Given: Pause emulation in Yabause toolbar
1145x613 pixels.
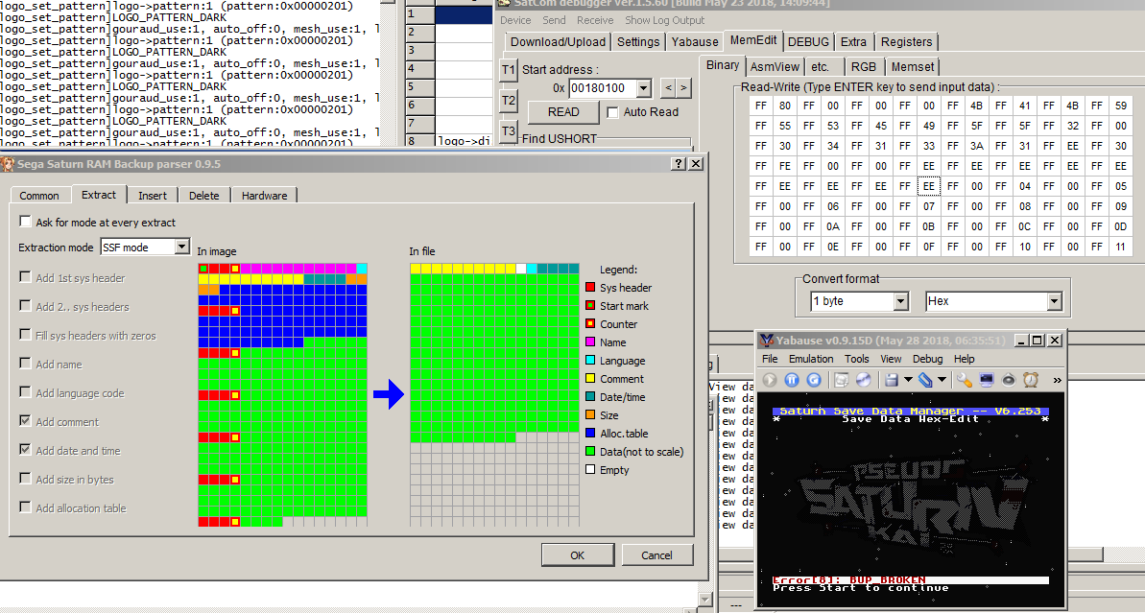Looking at the screenshot, I should click(792, 380).
